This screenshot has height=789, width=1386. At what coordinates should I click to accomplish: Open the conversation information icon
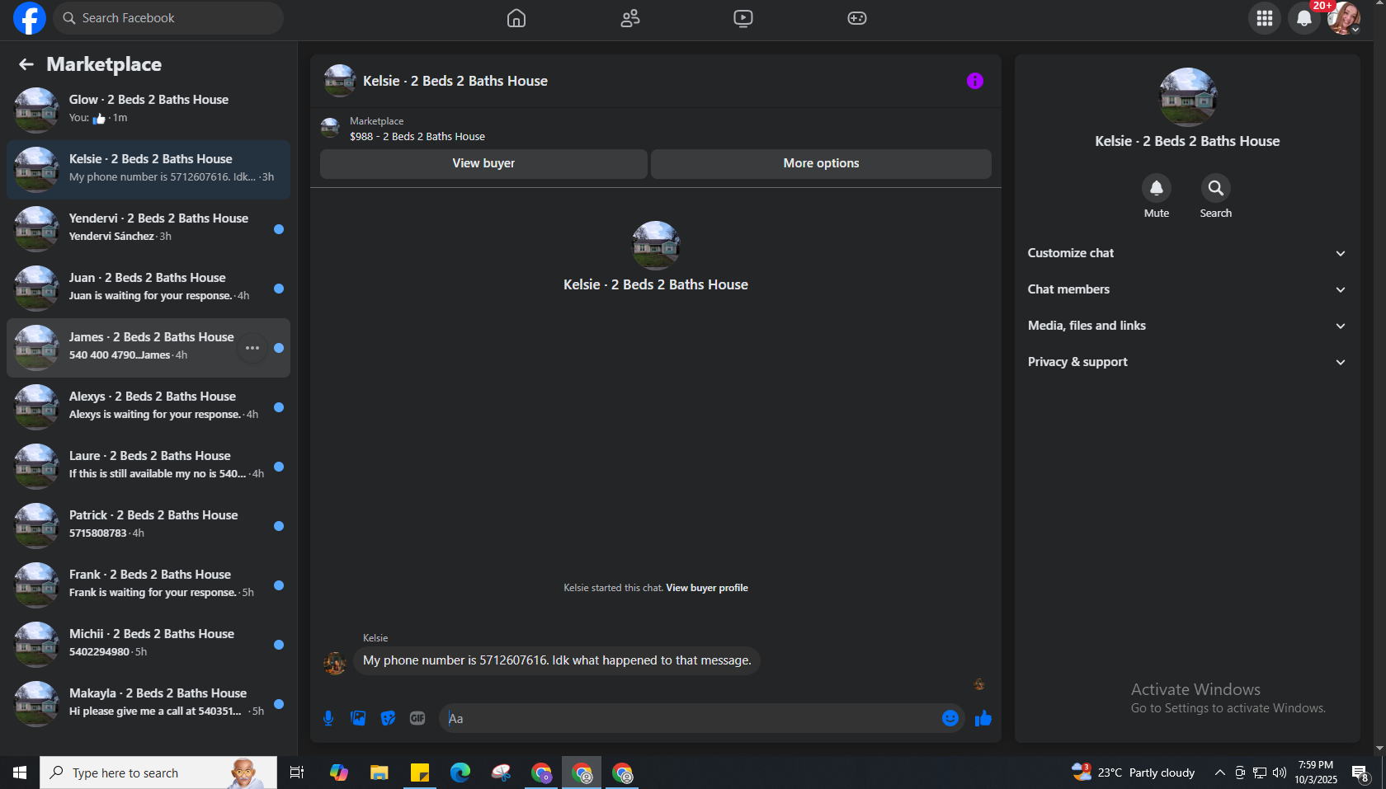(x=974, y=81)
